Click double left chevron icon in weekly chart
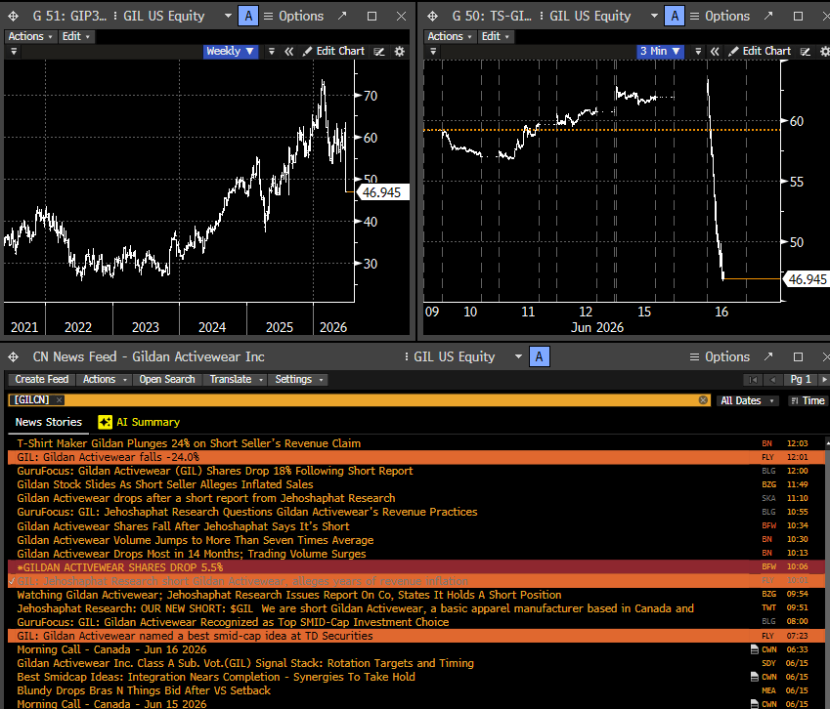The height and width of the screenshot is (709, 830). (289, 52)
